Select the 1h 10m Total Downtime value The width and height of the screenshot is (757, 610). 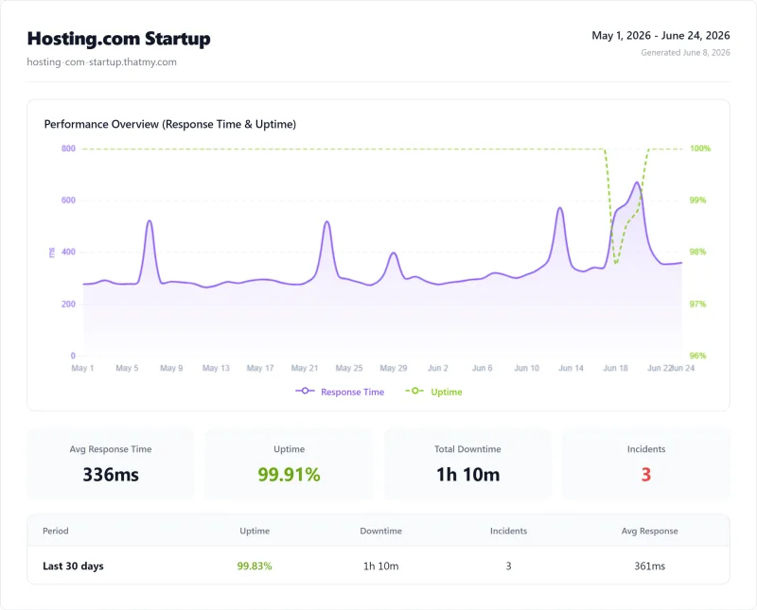pos(467,475)
